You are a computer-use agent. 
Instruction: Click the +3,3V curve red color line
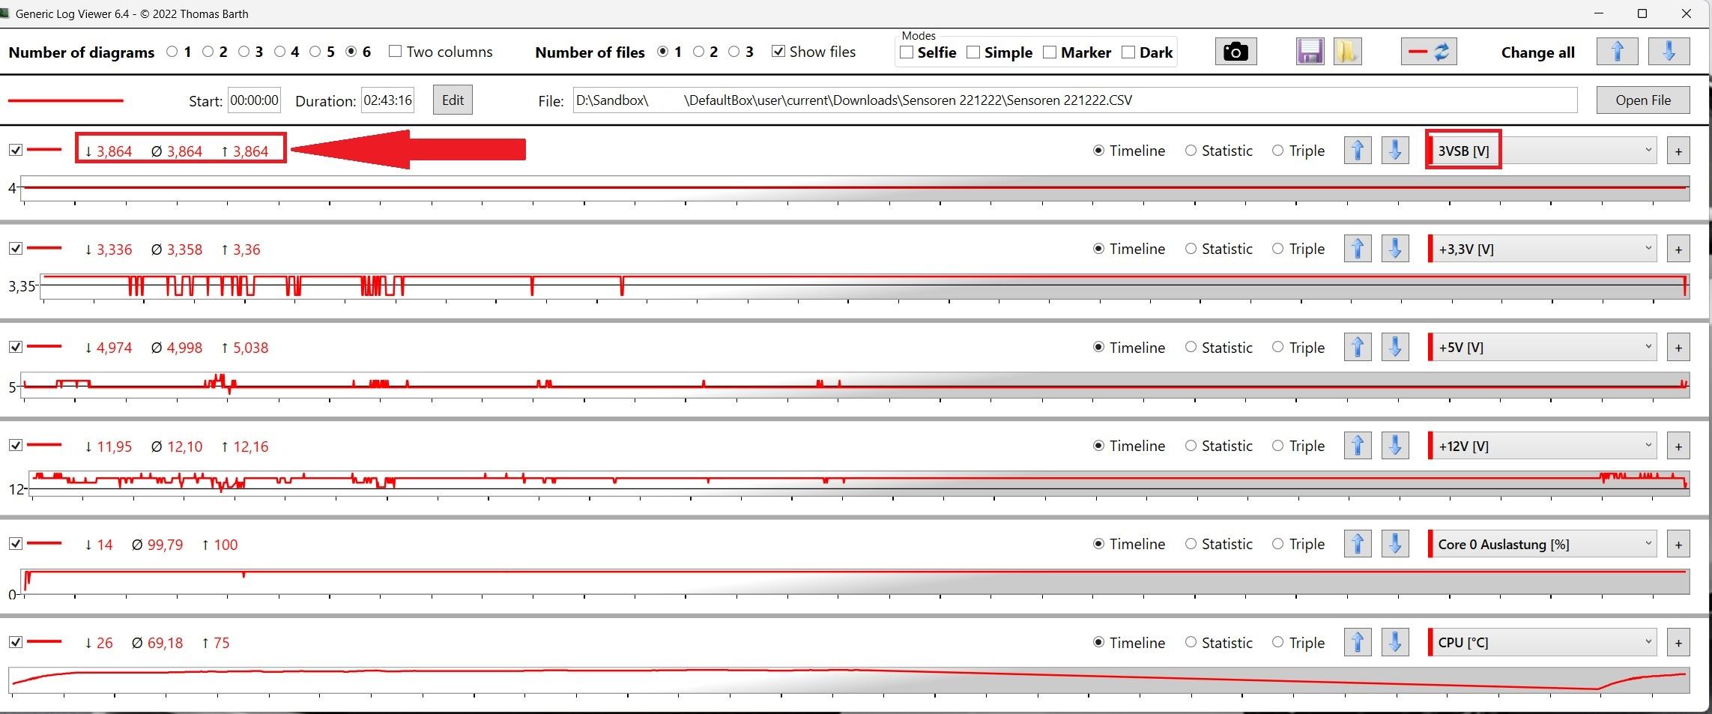coord(44,248)
